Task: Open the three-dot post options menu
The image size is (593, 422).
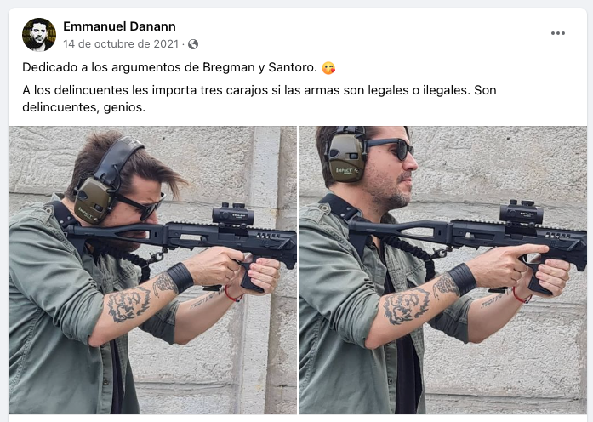Action: [558, 33]
